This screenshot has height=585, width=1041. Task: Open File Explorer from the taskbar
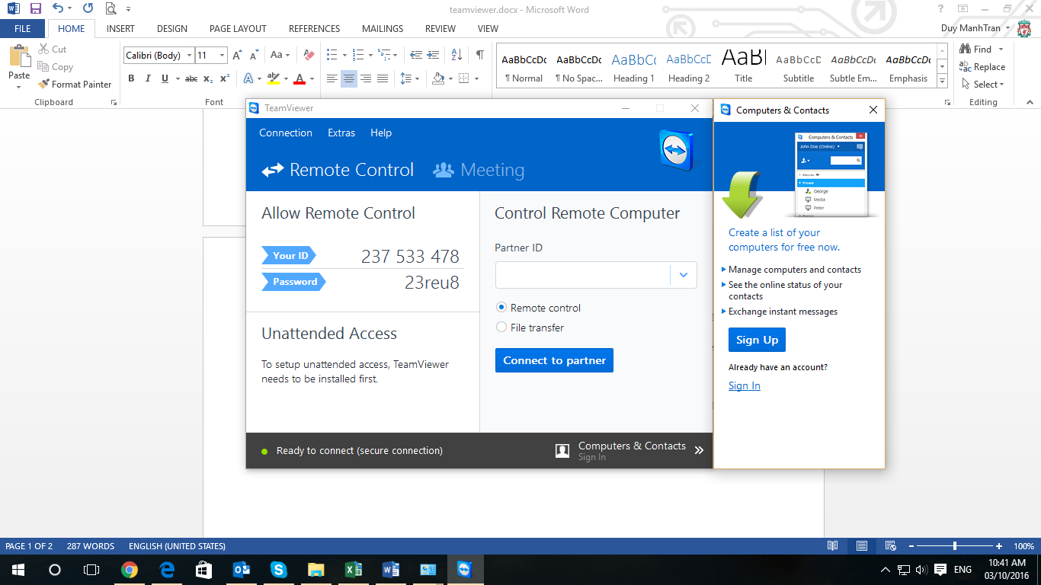pos(316,570)
